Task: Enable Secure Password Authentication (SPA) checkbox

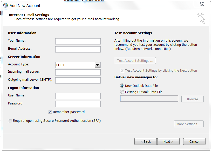Action: [10, 121]
